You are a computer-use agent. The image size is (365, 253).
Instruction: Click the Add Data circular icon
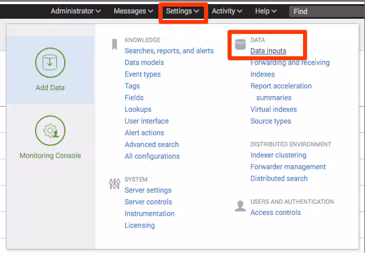click(50, 63)
